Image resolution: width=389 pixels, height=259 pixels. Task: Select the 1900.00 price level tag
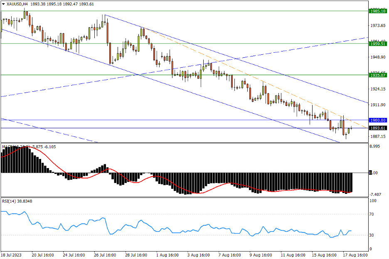click(x=378, y=120)
